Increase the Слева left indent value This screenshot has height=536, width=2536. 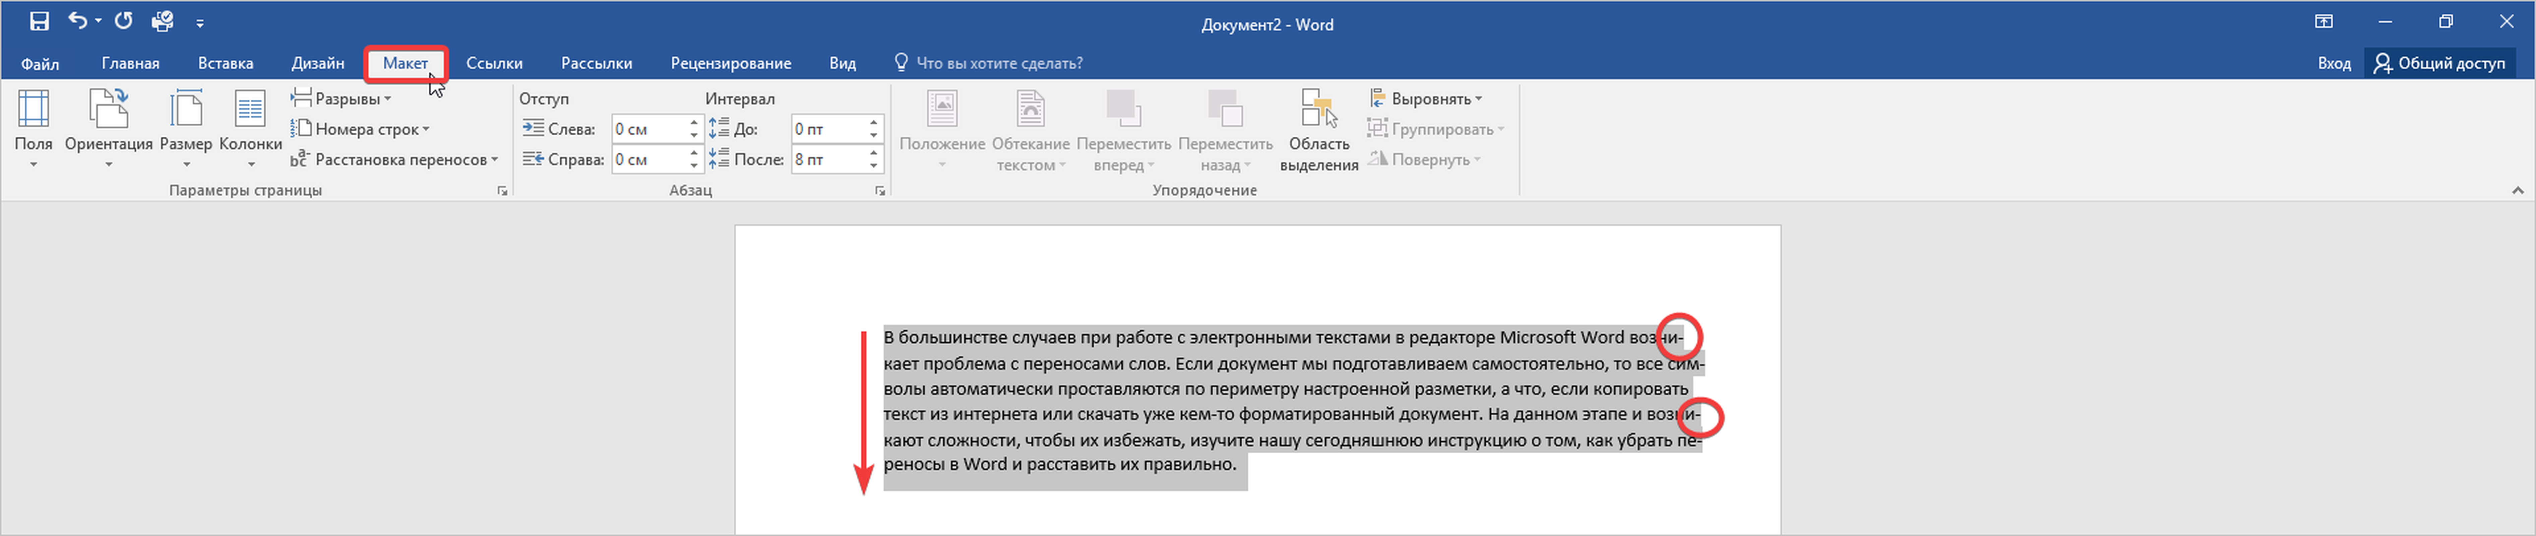[694, 123]
